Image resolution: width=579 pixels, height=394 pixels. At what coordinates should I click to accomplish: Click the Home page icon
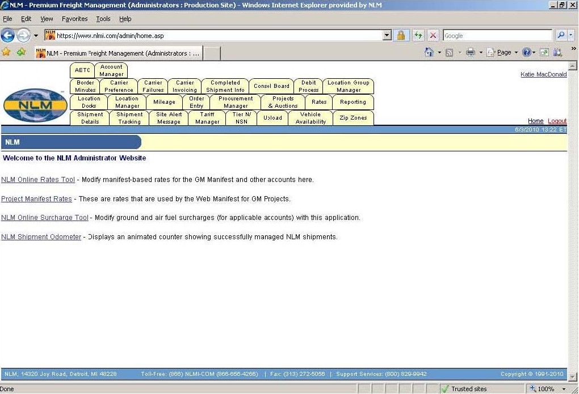429,52
